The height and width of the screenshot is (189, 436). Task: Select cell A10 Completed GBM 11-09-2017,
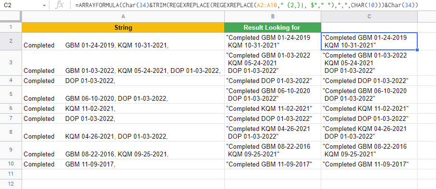123,164
